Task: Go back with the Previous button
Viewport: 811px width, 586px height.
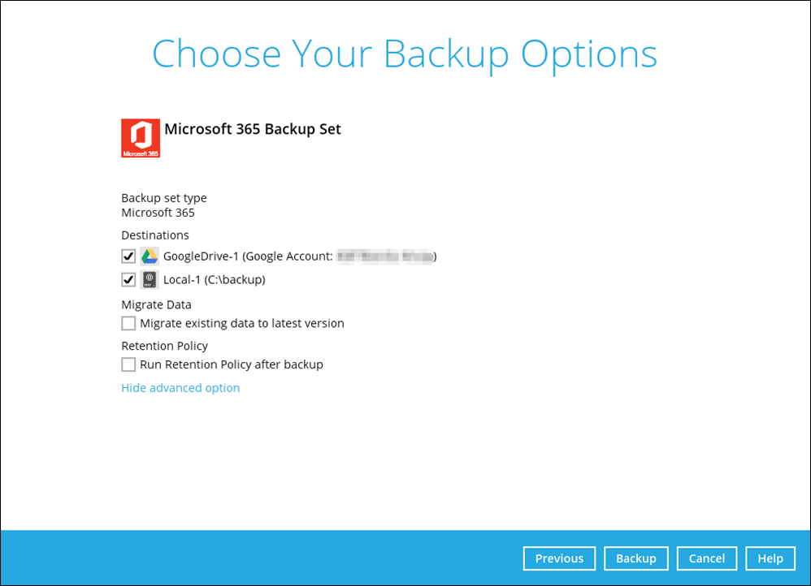Action: pyautogui.click(x=559, y=558)
